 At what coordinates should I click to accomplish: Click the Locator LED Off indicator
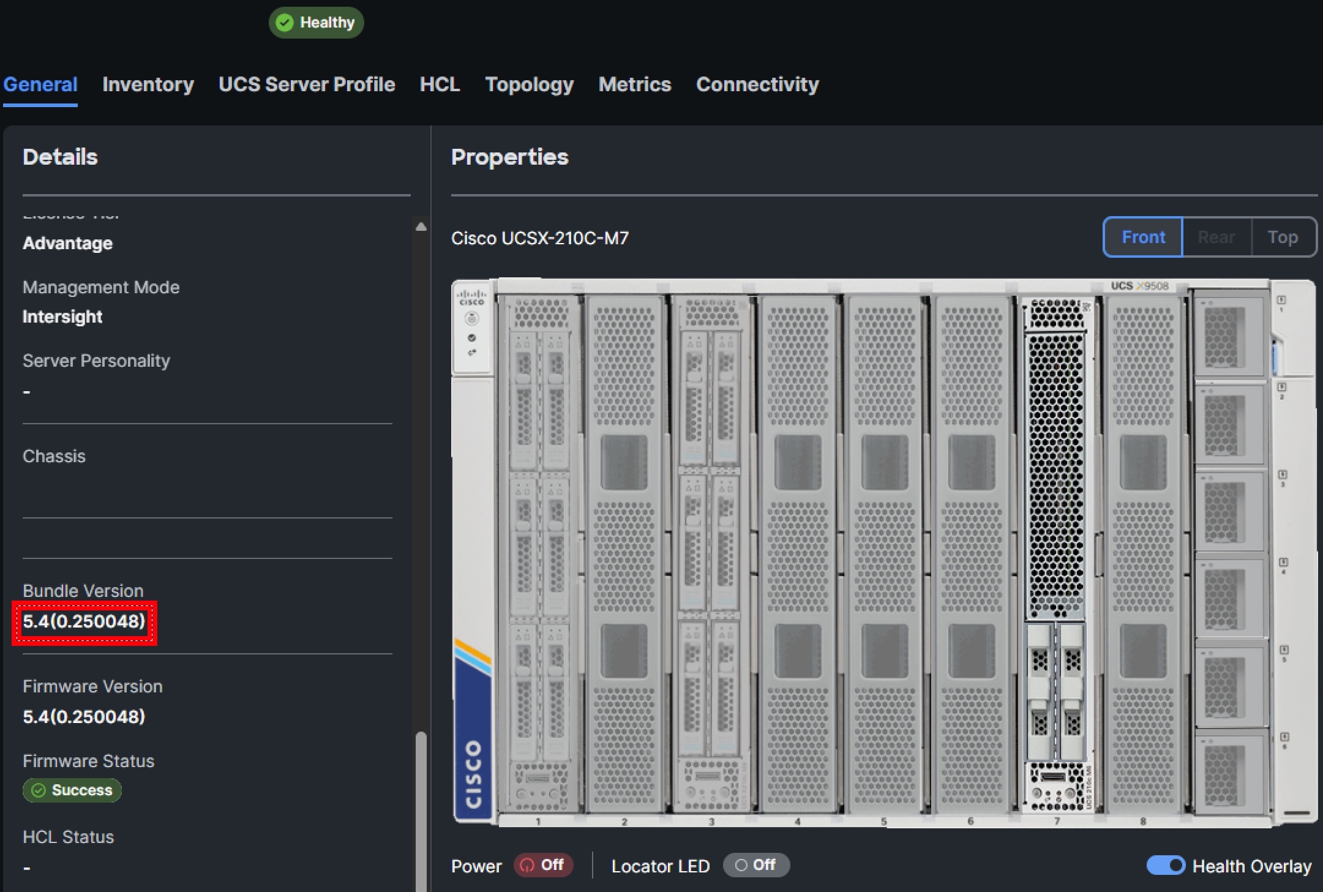point(756,865)
